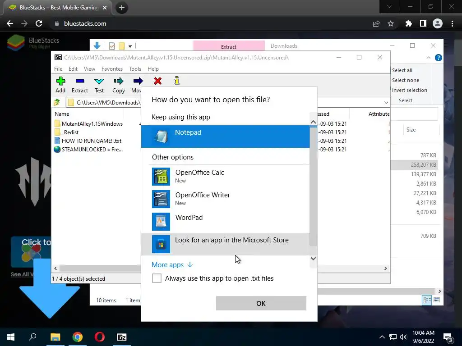The width and height of the screenshot is (462, 346).
Task: Click Invert selection in Explorer ribbon
Action: (409, 90)
